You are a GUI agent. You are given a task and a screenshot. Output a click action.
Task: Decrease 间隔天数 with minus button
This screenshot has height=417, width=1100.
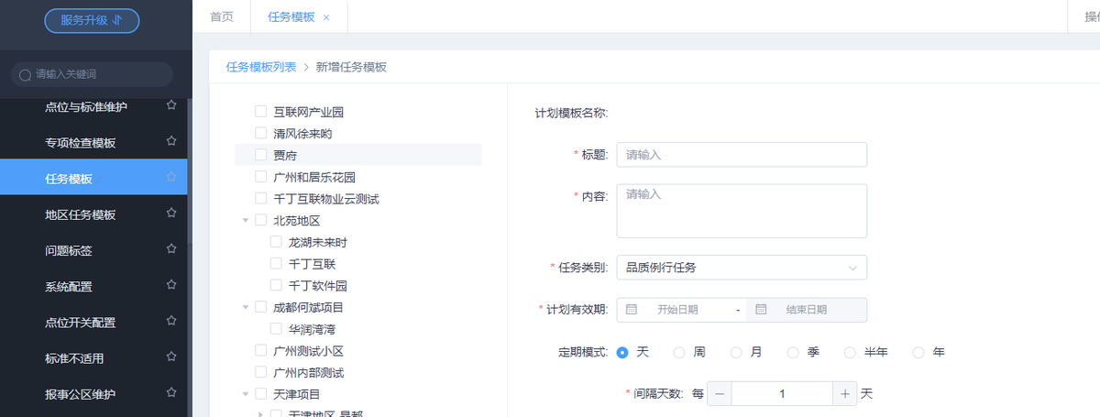720,393
